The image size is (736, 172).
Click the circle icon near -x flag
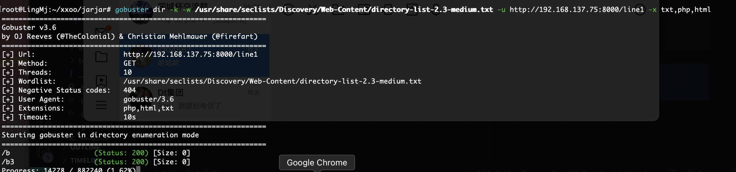click(639, 10)
